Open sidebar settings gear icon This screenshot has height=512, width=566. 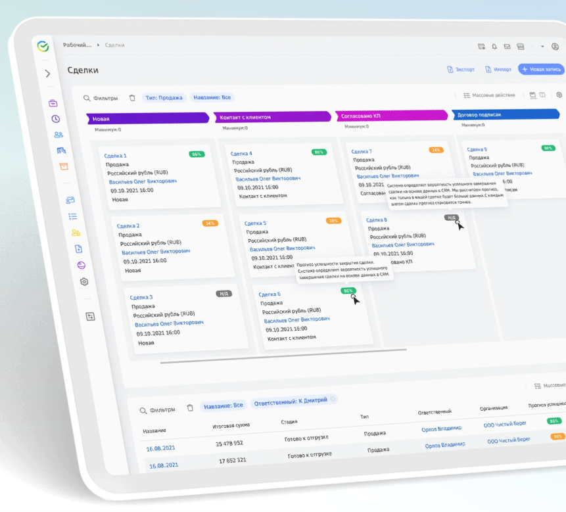84,282
